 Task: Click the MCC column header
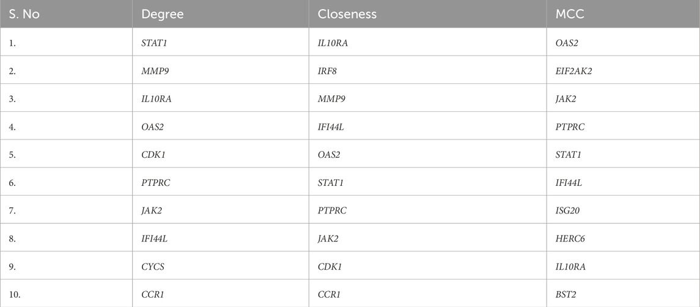[x=570, y=14]
